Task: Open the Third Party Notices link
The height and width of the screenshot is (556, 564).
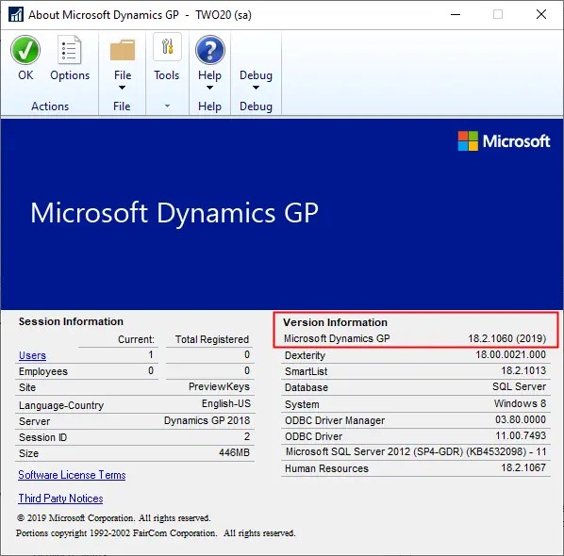Action: 60,499
